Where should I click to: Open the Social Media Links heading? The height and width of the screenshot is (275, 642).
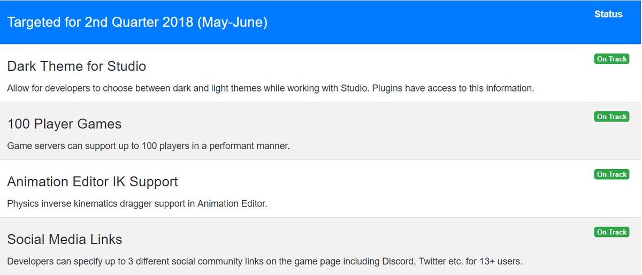coord(65,239)
